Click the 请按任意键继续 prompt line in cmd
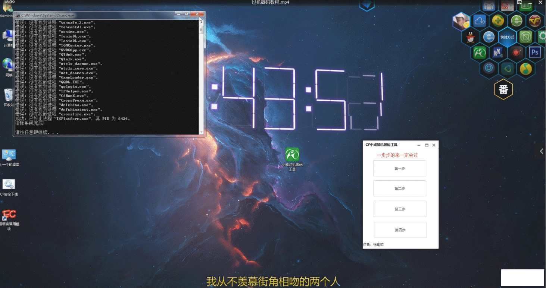 pyautogui.click(x=37, y=132)
